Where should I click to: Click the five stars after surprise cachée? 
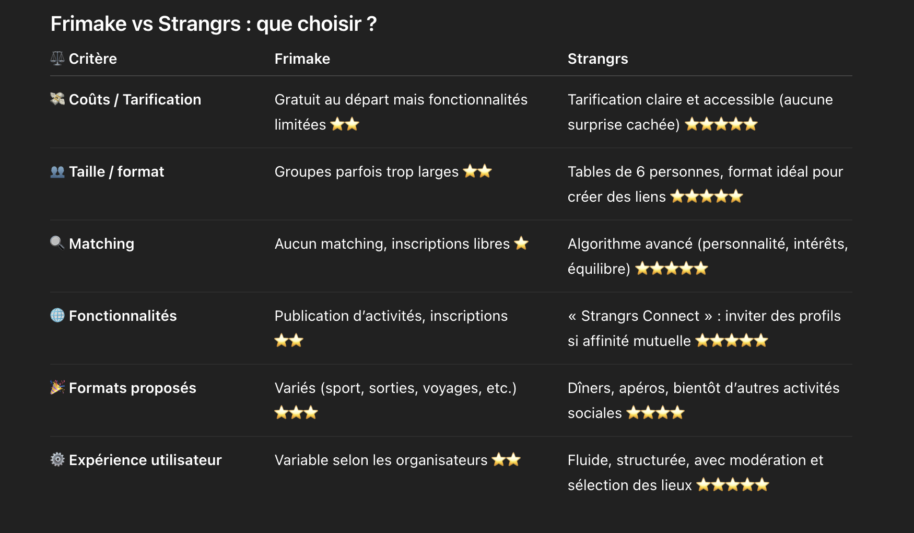point(721,124)
